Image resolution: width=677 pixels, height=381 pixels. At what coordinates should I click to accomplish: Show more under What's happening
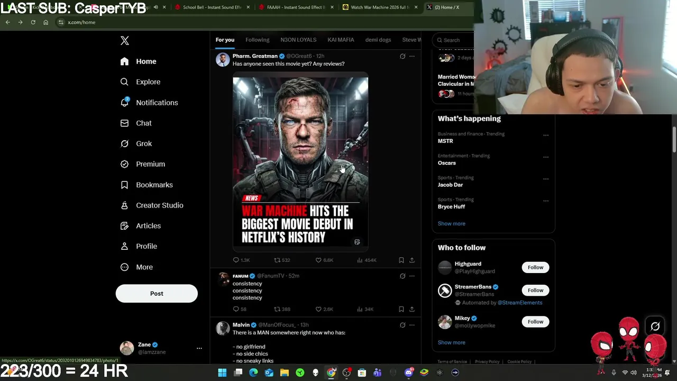click(x=451, y=224)
